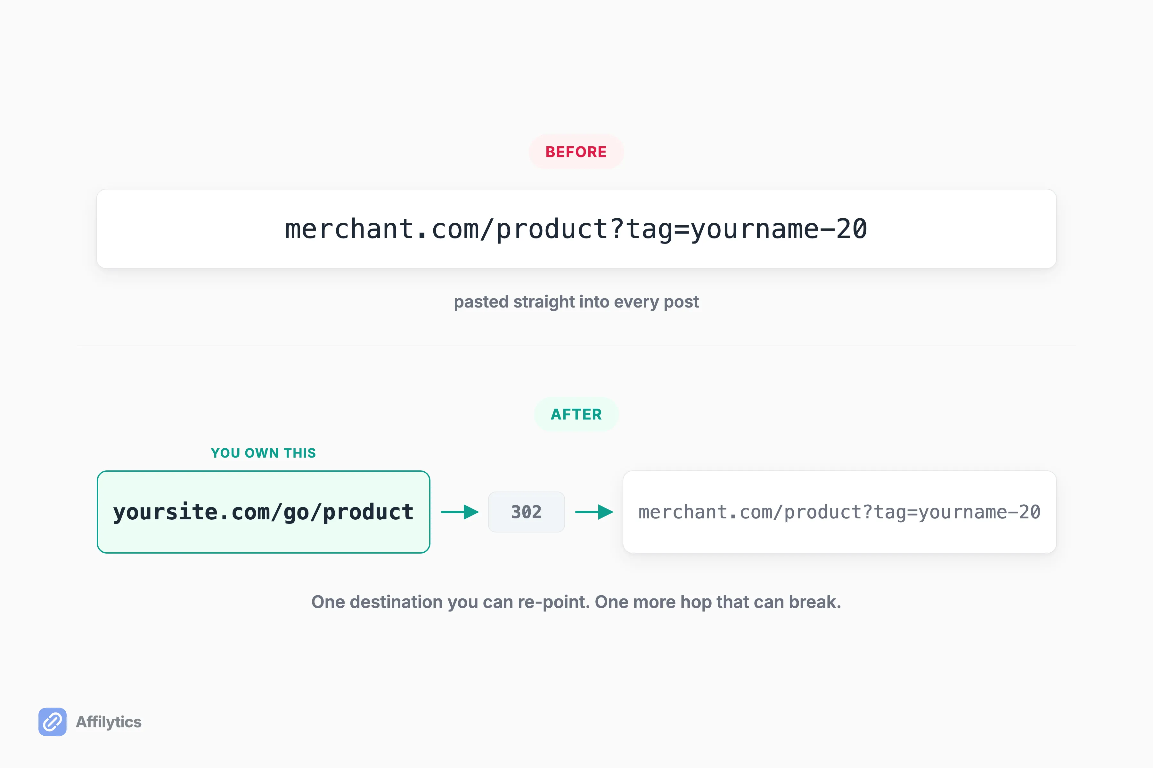Viewport: 1153px width, 768px height.
Task: Select the AFTER green badge
Action: 576,414
